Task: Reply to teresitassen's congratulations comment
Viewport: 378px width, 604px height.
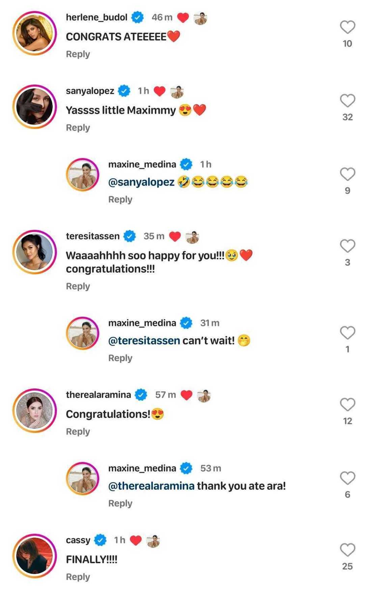Action: pos(78,287)
